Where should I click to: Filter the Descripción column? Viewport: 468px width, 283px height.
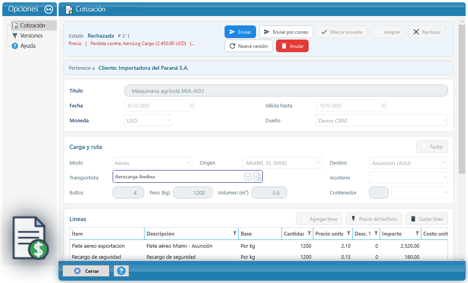point(235,234)
